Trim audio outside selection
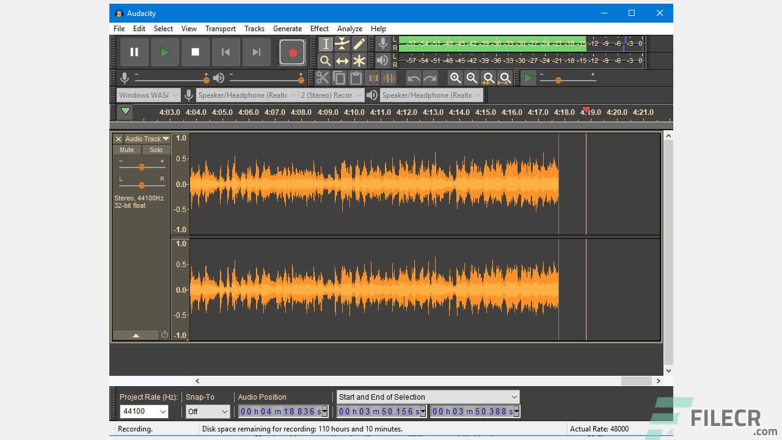Screen dimensions: 782x440 (x=373, y=78)
